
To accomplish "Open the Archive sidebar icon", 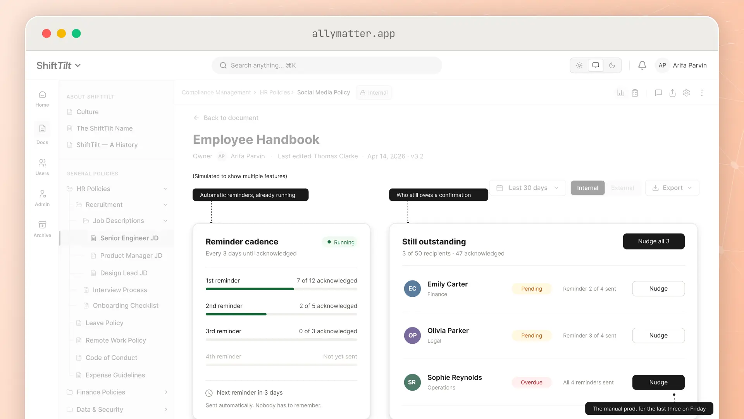I will pyautogui.click(x=42, y=229).
